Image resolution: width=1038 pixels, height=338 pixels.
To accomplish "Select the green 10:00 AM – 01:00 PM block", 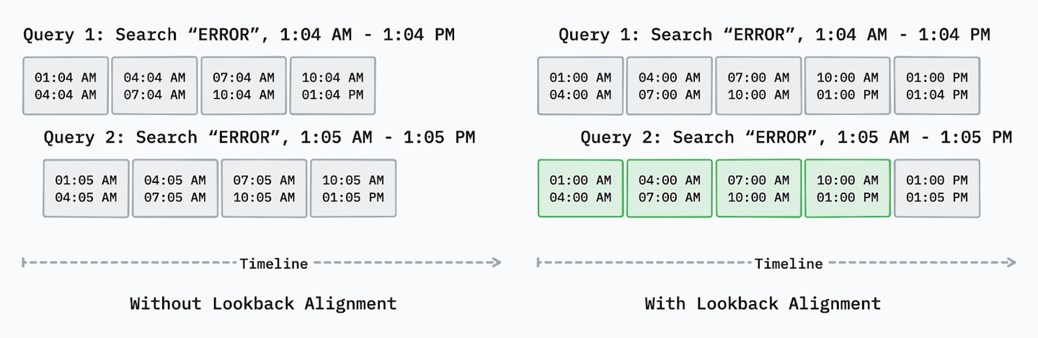I will (848, 188).
